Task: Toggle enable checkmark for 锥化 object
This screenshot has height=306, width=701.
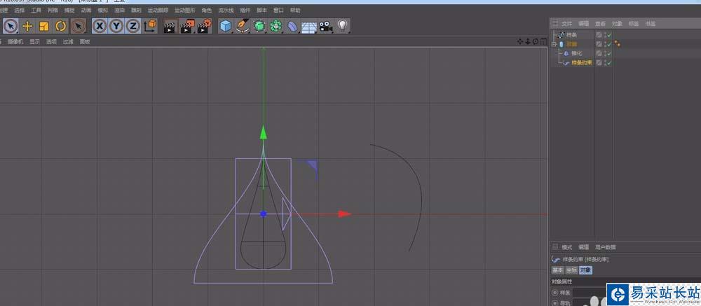Action: pyautogui.click(x=609, y=53)
